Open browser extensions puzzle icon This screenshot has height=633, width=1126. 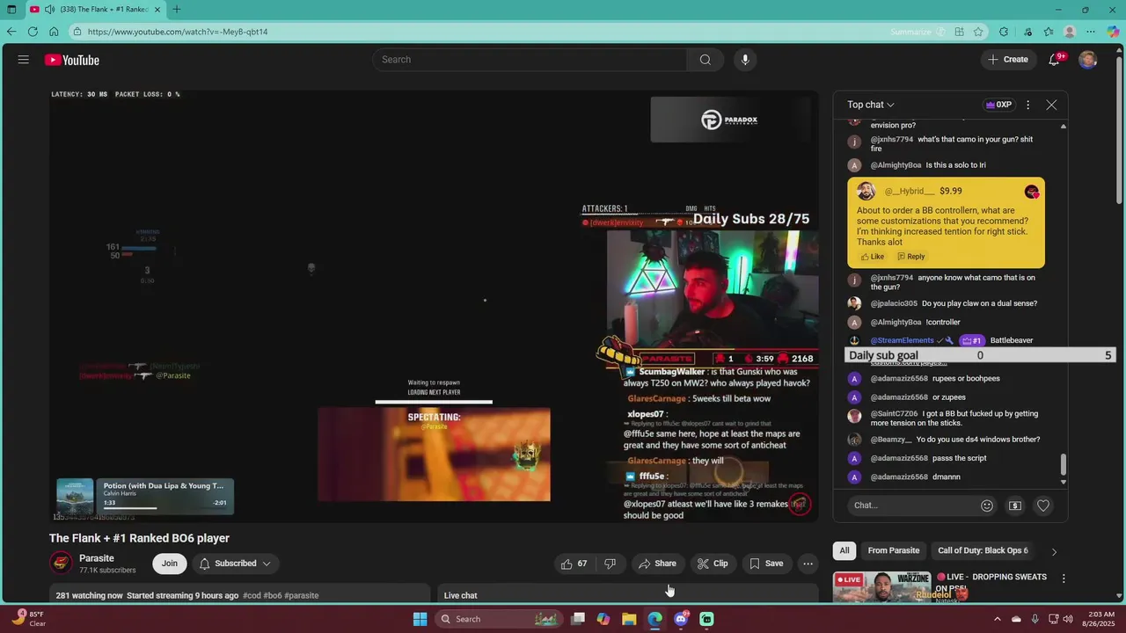click(1004, 32)
